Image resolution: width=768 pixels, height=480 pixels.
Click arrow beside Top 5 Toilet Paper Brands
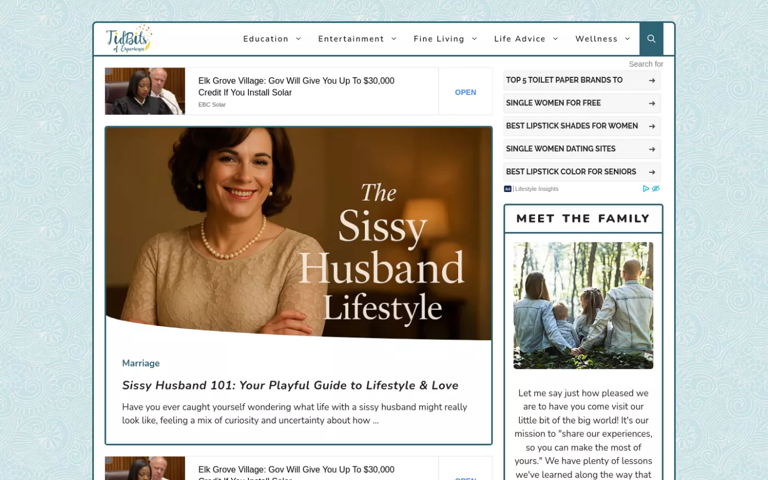coord(652,81)
